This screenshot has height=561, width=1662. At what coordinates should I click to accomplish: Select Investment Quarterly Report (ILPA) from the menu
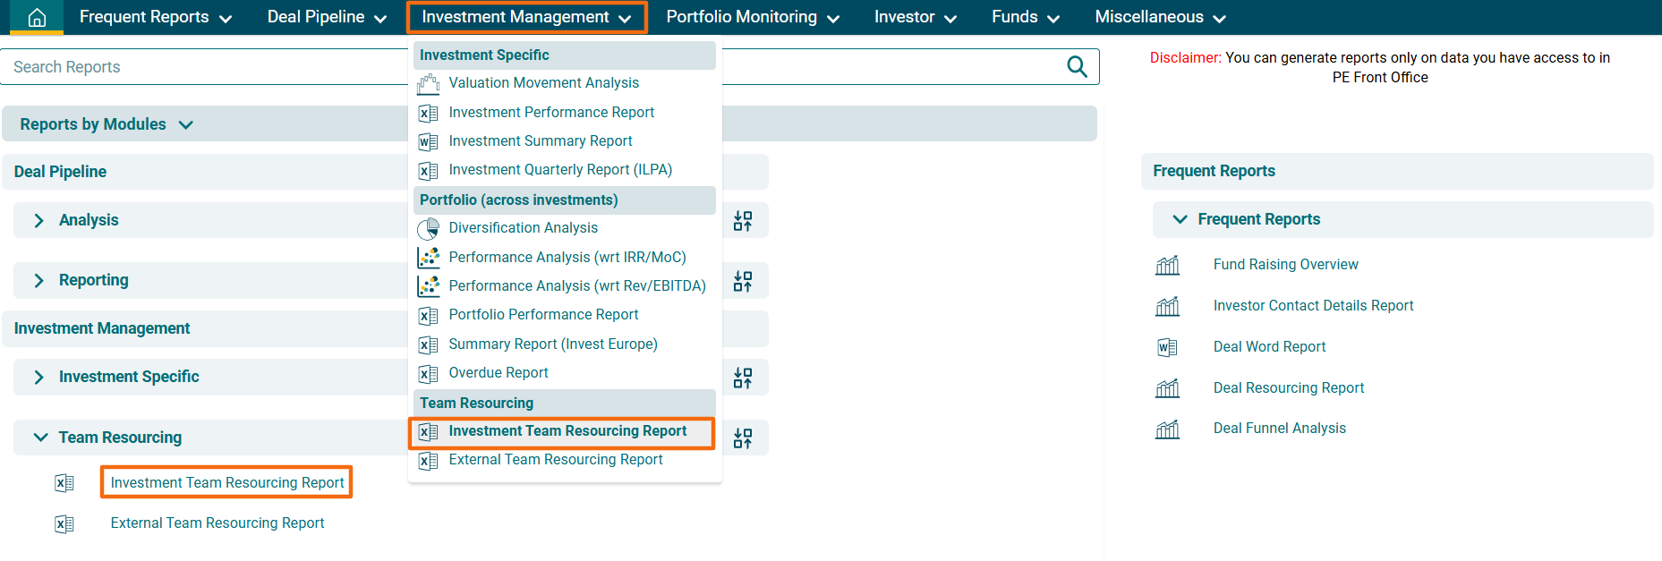559,170
